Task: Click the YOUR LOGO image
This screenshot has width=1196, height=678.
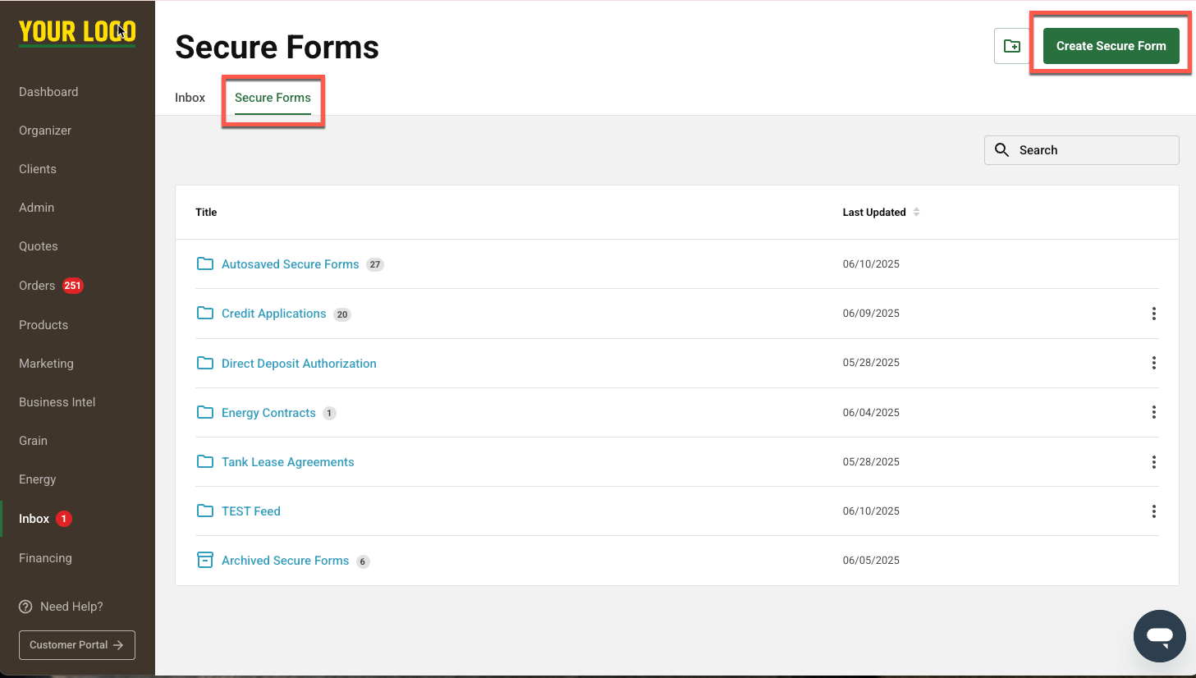Action: click(x=77, y=32)
